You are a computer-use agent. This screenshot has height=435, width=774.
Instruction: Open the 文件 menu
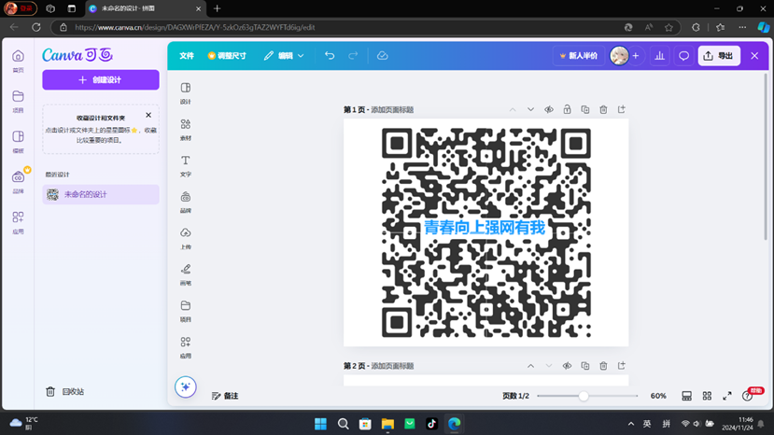tap(187, 56)
